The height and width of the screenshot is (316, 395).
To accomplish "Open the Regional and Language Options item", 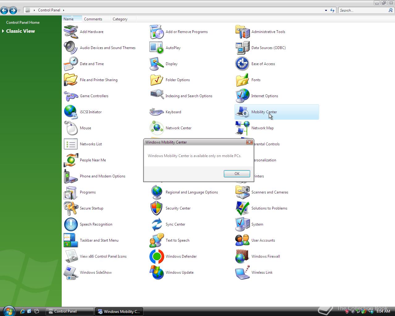I will pos(156,192).
